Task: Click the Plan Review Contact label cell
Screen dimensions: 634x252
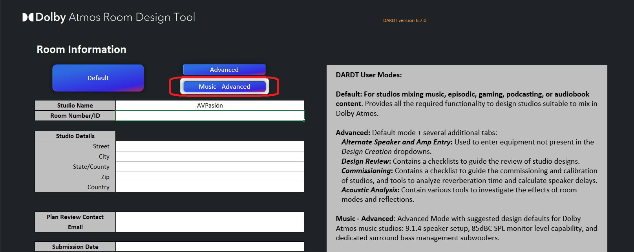Action: [x=75, y=217]
